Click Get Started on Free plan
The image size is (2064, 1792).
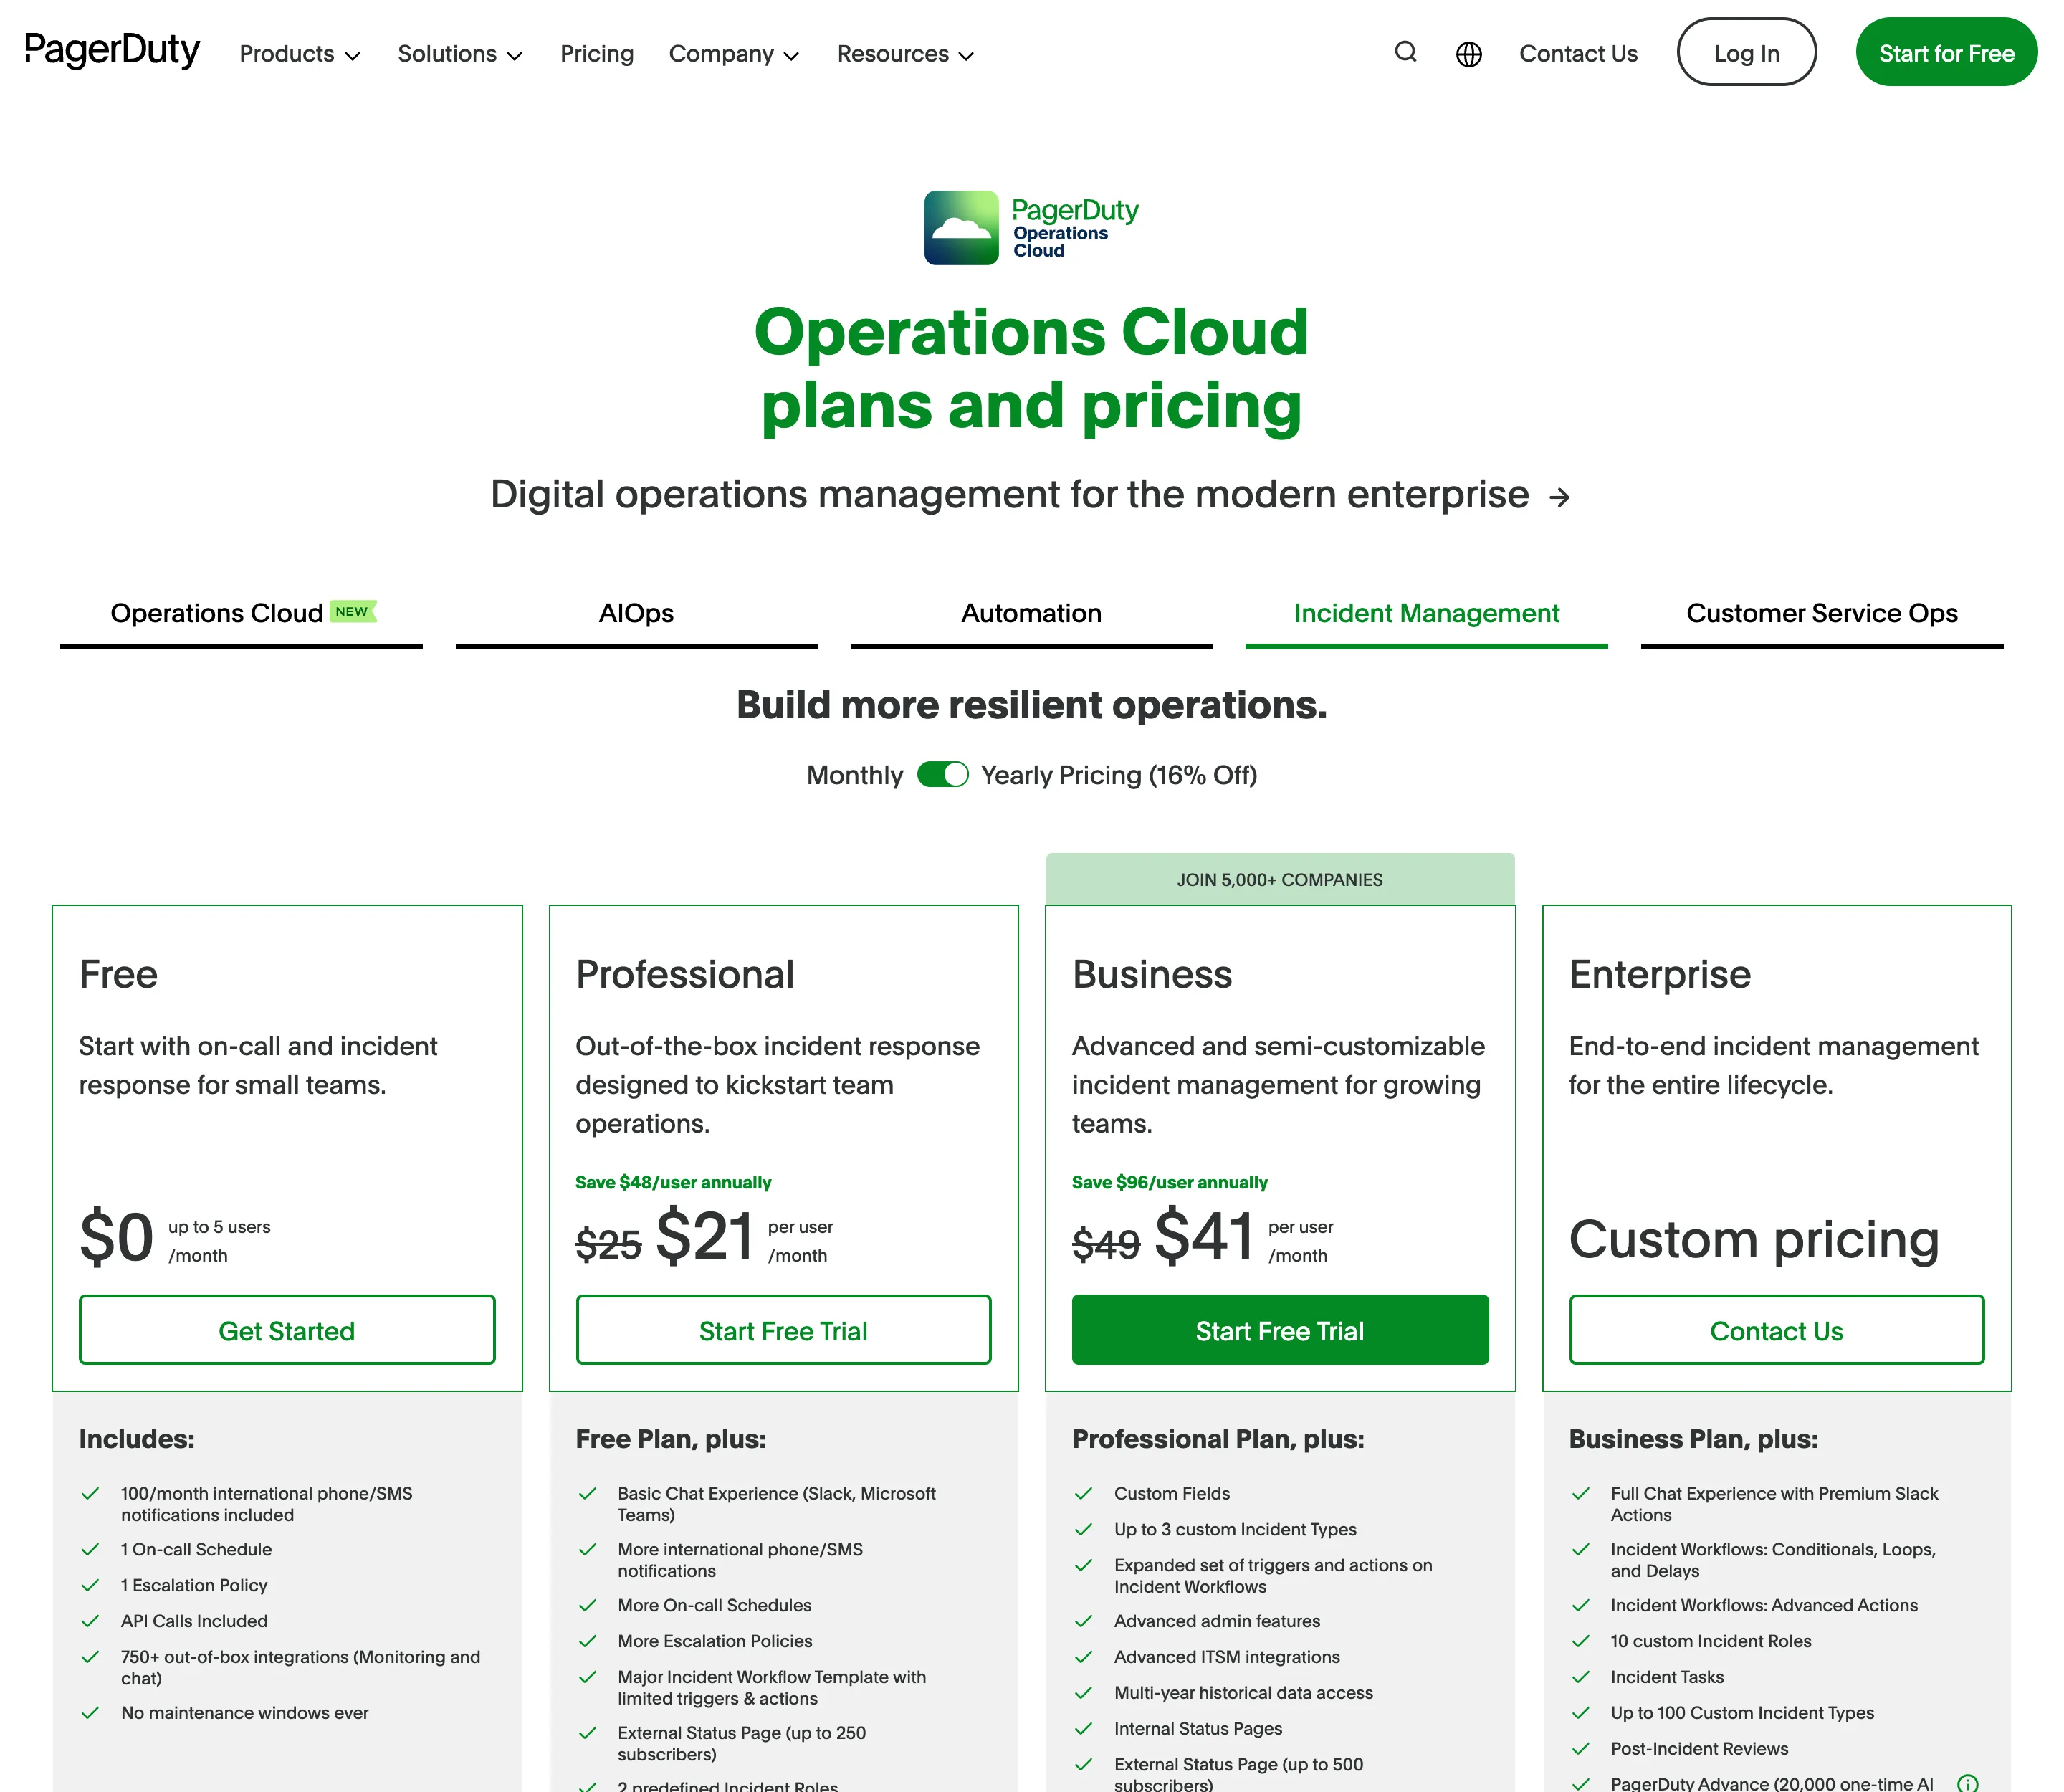(x=287, y=1330)
